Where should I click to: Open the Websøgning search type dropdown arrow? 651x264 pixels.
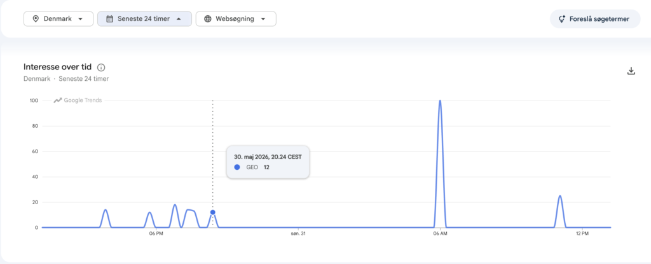pyautogui.click(x=263, y=18)
